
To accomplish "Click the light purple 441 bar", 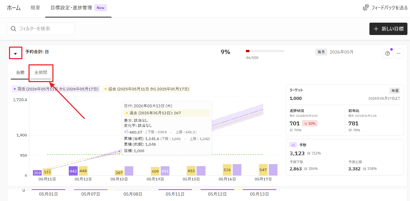I will pyautogui.click(x=165, y=171).
